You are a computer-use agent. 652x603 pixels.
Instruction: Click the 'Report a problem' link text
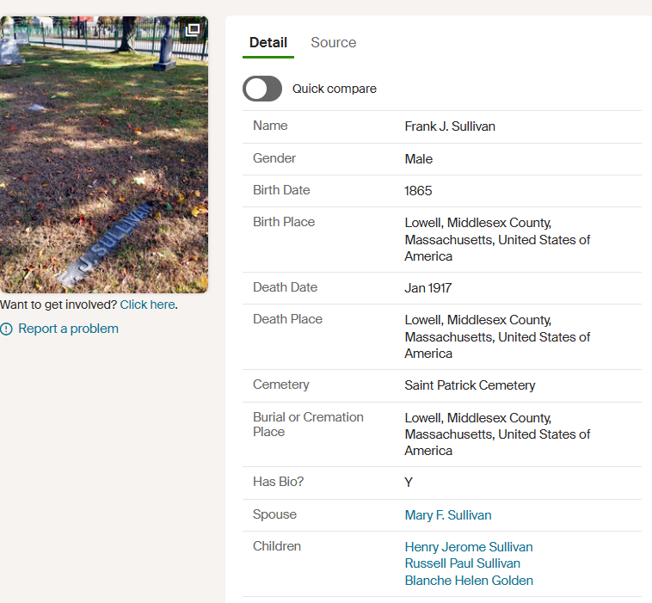pyautogui.click(x=68, y=329)
